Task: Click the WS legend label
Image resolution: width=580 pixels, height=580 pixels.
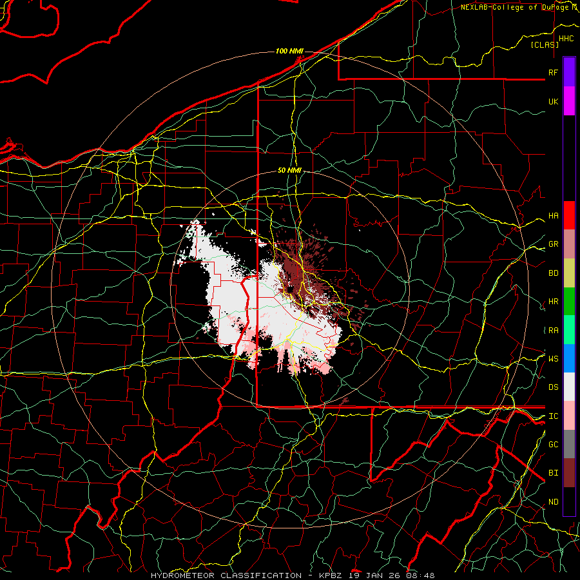Action: coord(553,359)
